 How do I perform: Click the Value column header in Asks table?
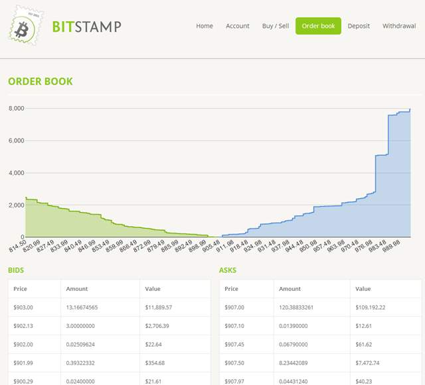[x=363, y=289]
